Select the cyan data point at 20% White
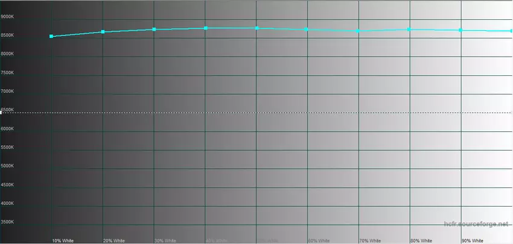 [103, 32]
